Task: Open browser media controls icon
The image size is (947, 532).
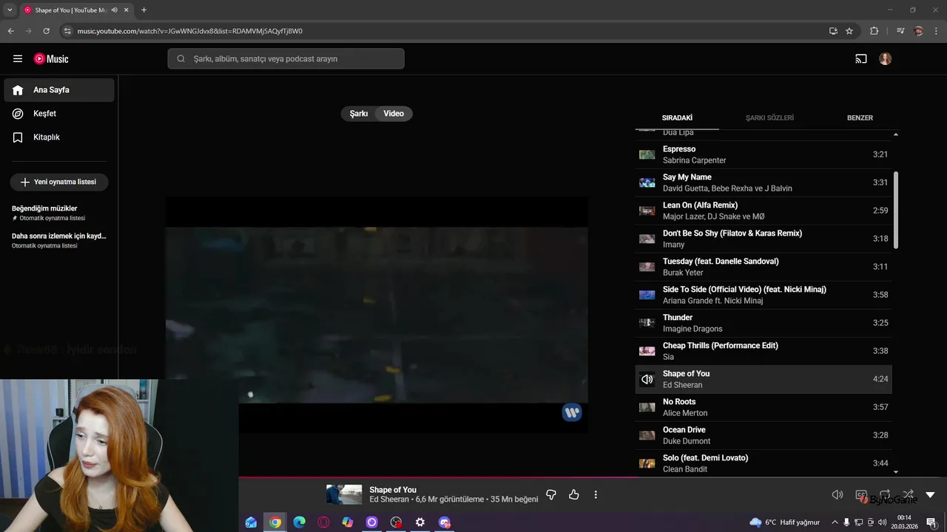Action: pos(900,31)
